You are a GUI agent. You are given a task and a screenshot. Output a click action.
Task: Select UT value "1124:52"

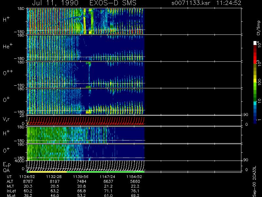tap(27, 177)
